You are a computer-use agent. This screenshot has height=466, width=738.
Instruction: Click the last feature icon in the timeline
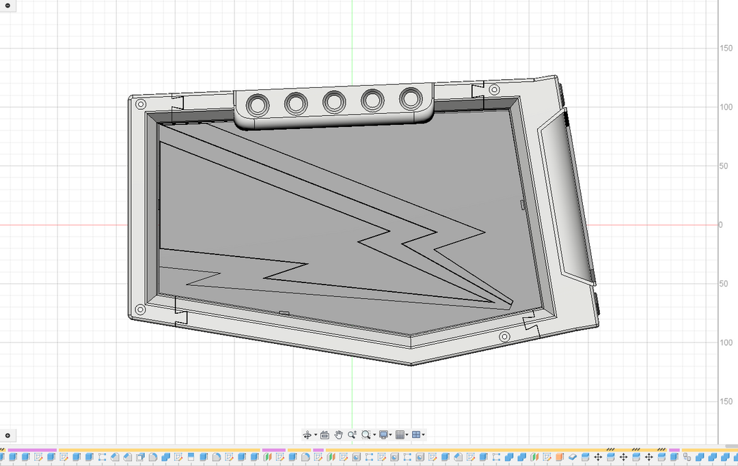(733, 456)
